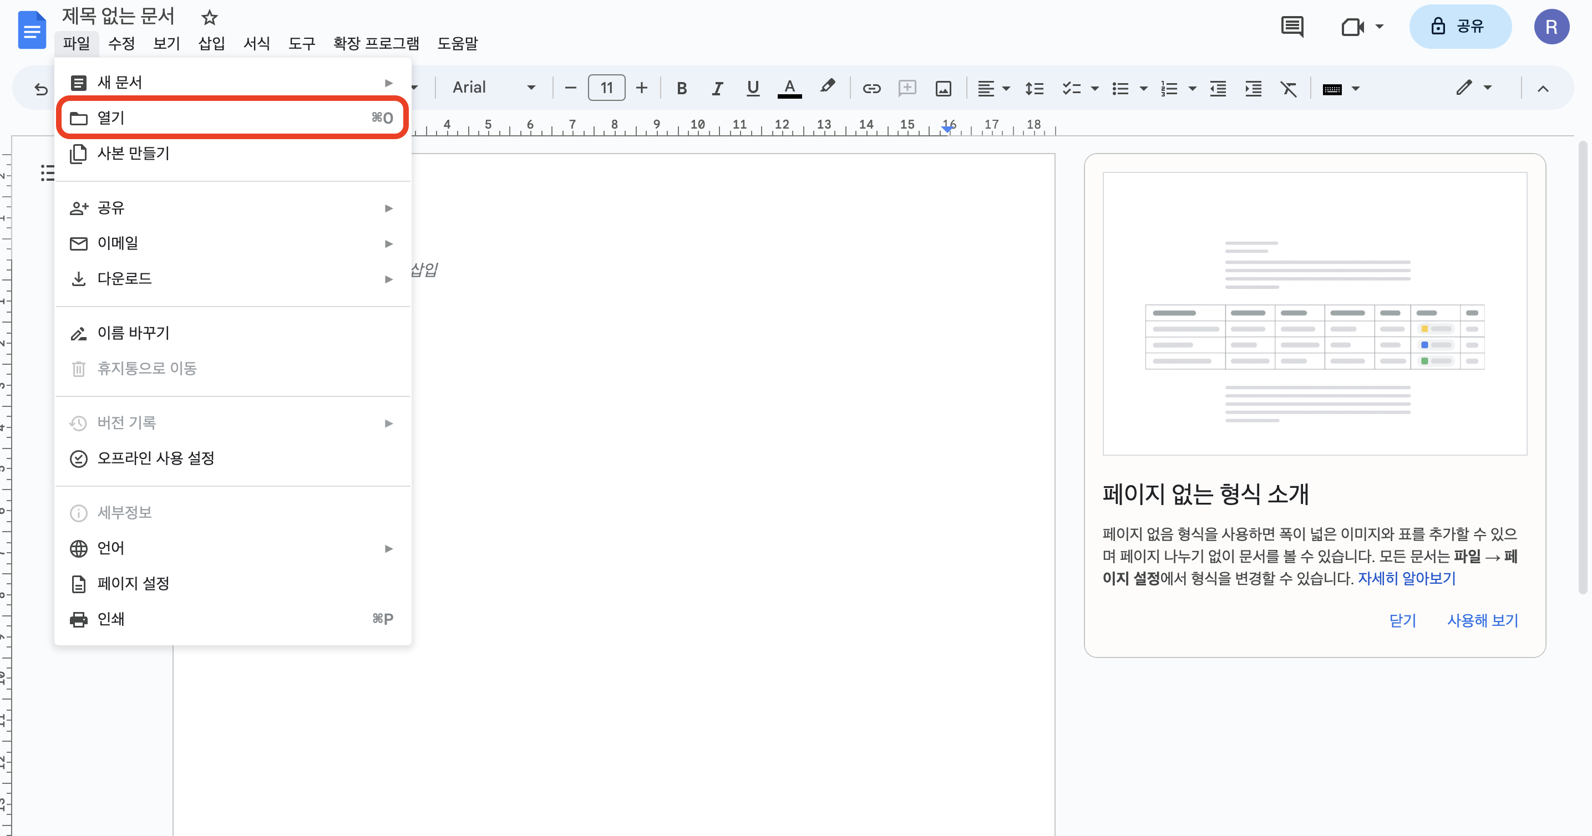Toggle bold formatting
The height and width of the screenshot is (836, 1592).
click(682, 88)
